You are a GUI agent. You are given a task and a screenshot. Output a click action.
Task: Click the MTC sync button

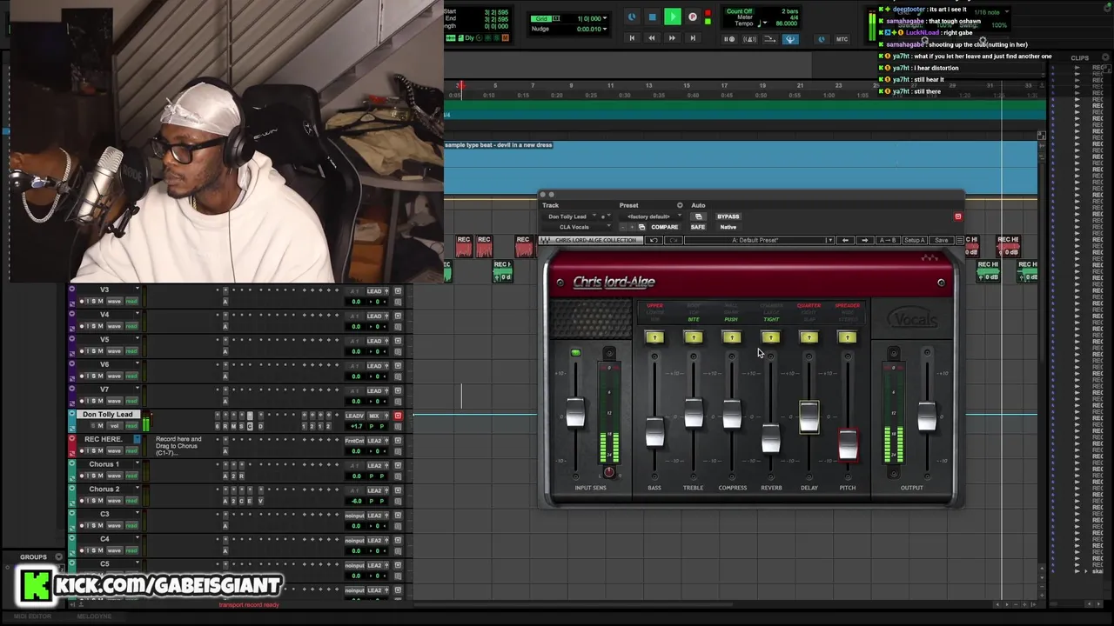[x=842, y=39]
